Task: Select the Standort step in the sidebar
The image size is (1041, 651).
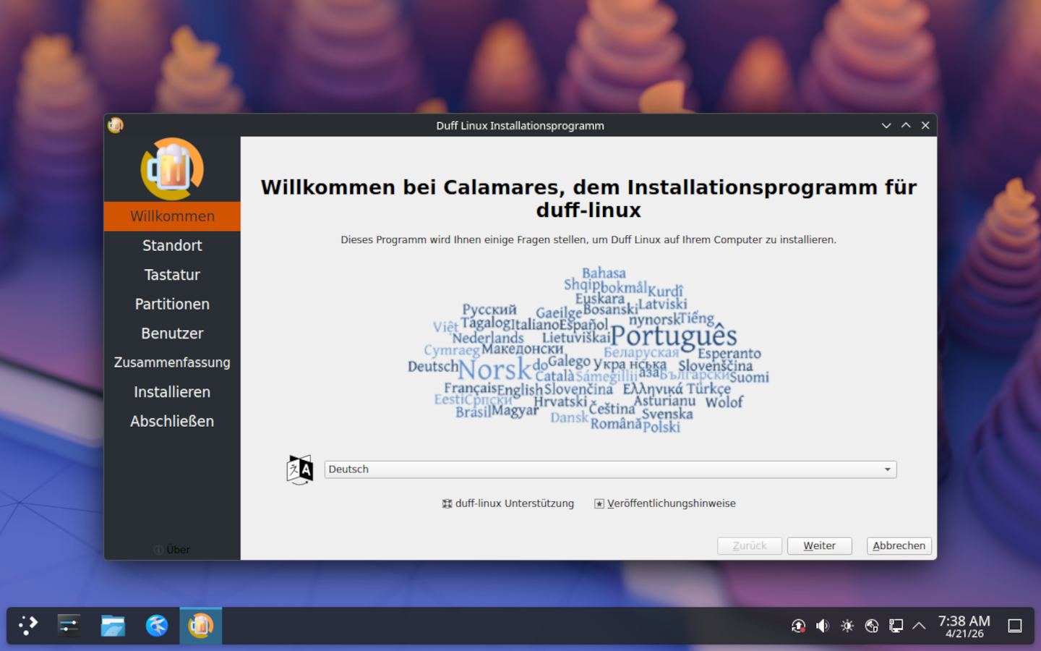Action: [x=172, y=246]
